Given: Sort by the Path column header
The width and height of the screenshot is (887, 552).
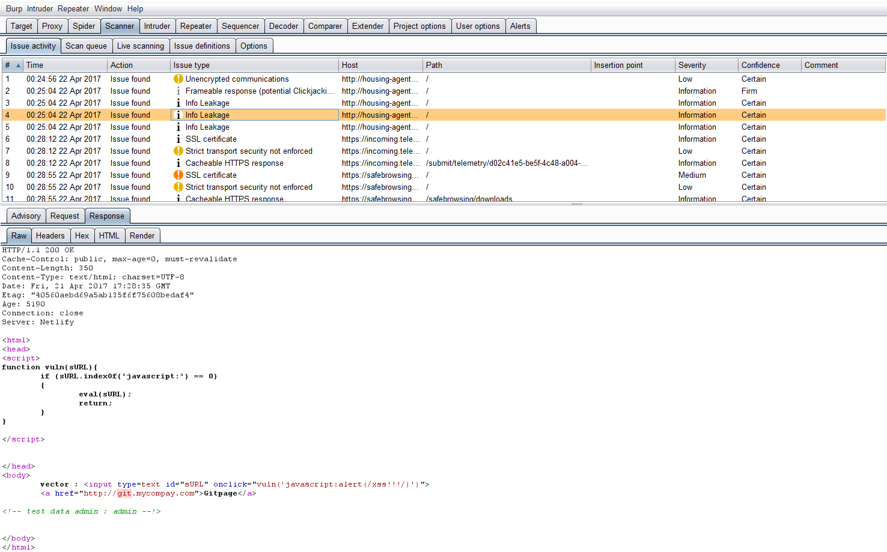Looking at the screenshot, I should pyautogui.click(x=507, y=65).
